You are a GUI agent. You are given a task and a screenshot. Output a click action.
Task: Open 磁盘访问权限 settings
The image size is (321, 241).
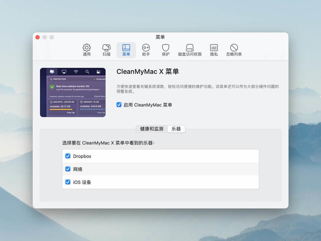pyautogui.click(x=190, y=50)
